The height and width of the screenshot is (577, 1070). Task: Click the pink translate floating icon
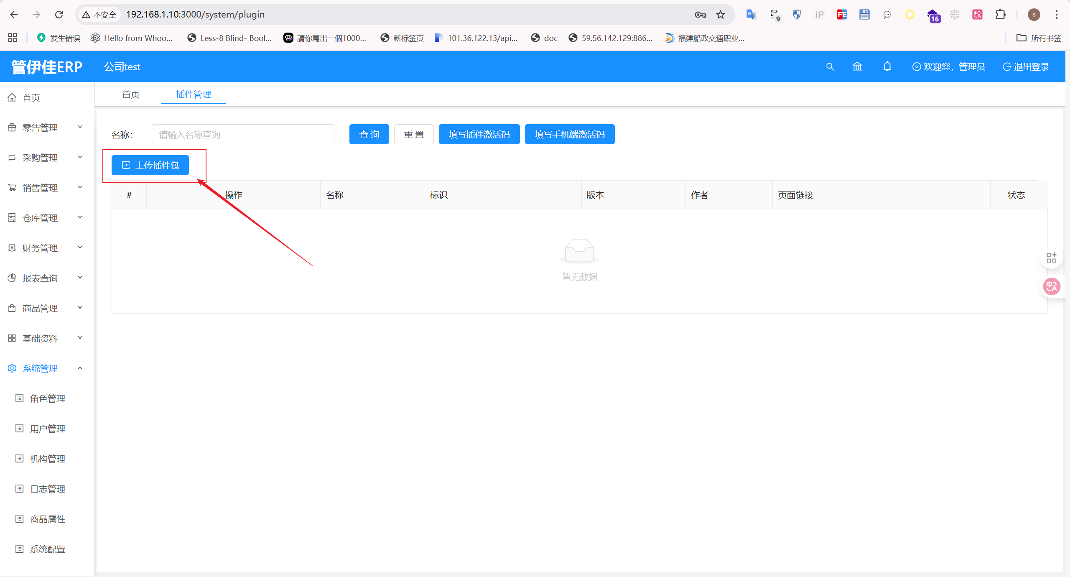(1052, 287)
